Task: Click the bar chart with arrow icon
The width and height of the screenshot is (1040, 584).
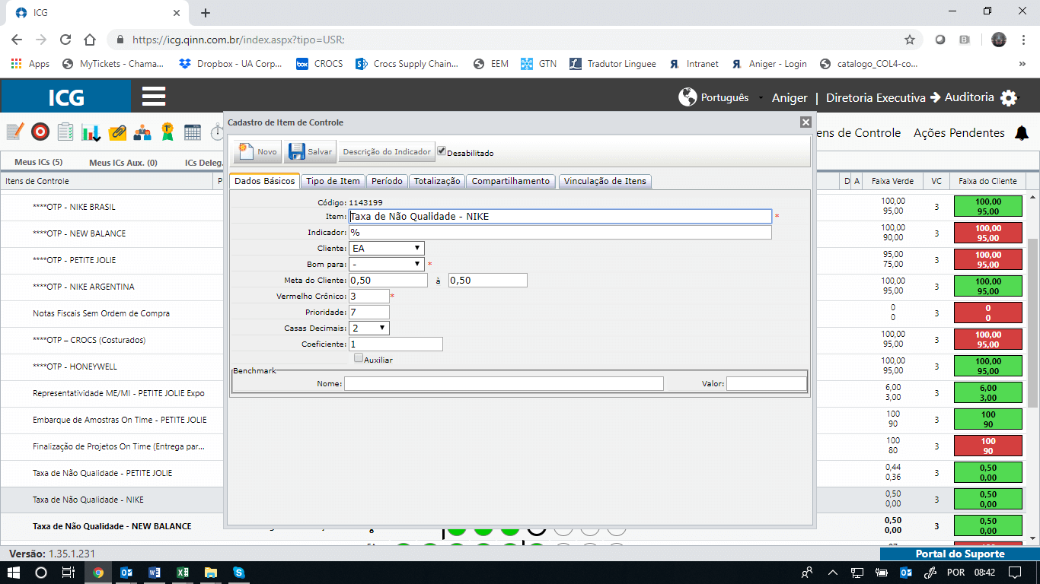Action: point(91,132)
